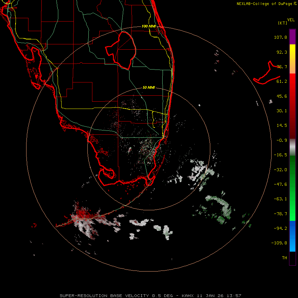This screenshot has height=298, width=298.
Task: Click the TH legend label
Action: click(284, 258)
